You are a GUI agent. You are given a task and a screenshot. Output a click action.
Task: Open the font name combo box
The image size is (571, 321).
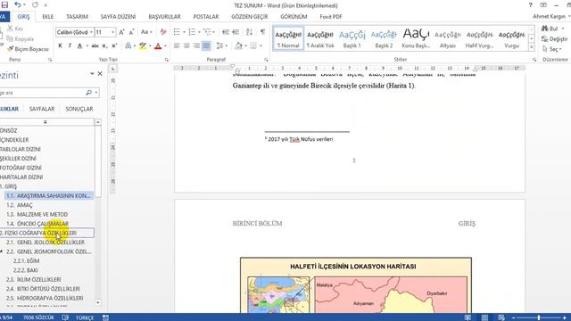click(x=75, y=32)
